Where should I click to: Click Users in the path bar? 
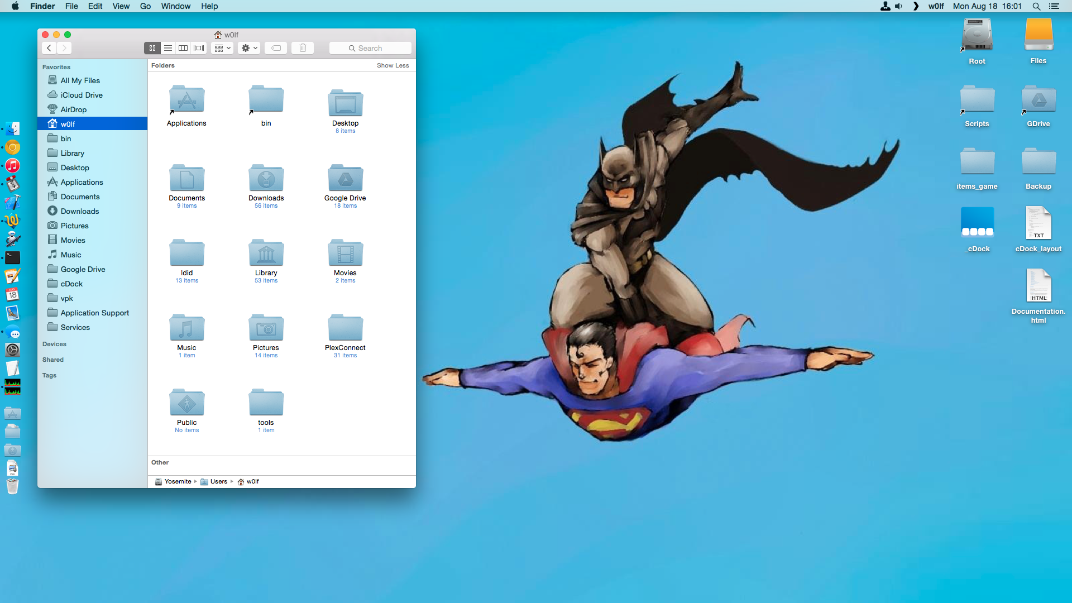pos(218,481)
